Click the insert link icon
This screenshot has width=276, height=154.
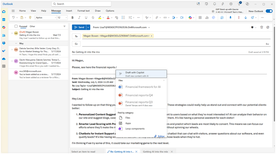click(165, 18)
